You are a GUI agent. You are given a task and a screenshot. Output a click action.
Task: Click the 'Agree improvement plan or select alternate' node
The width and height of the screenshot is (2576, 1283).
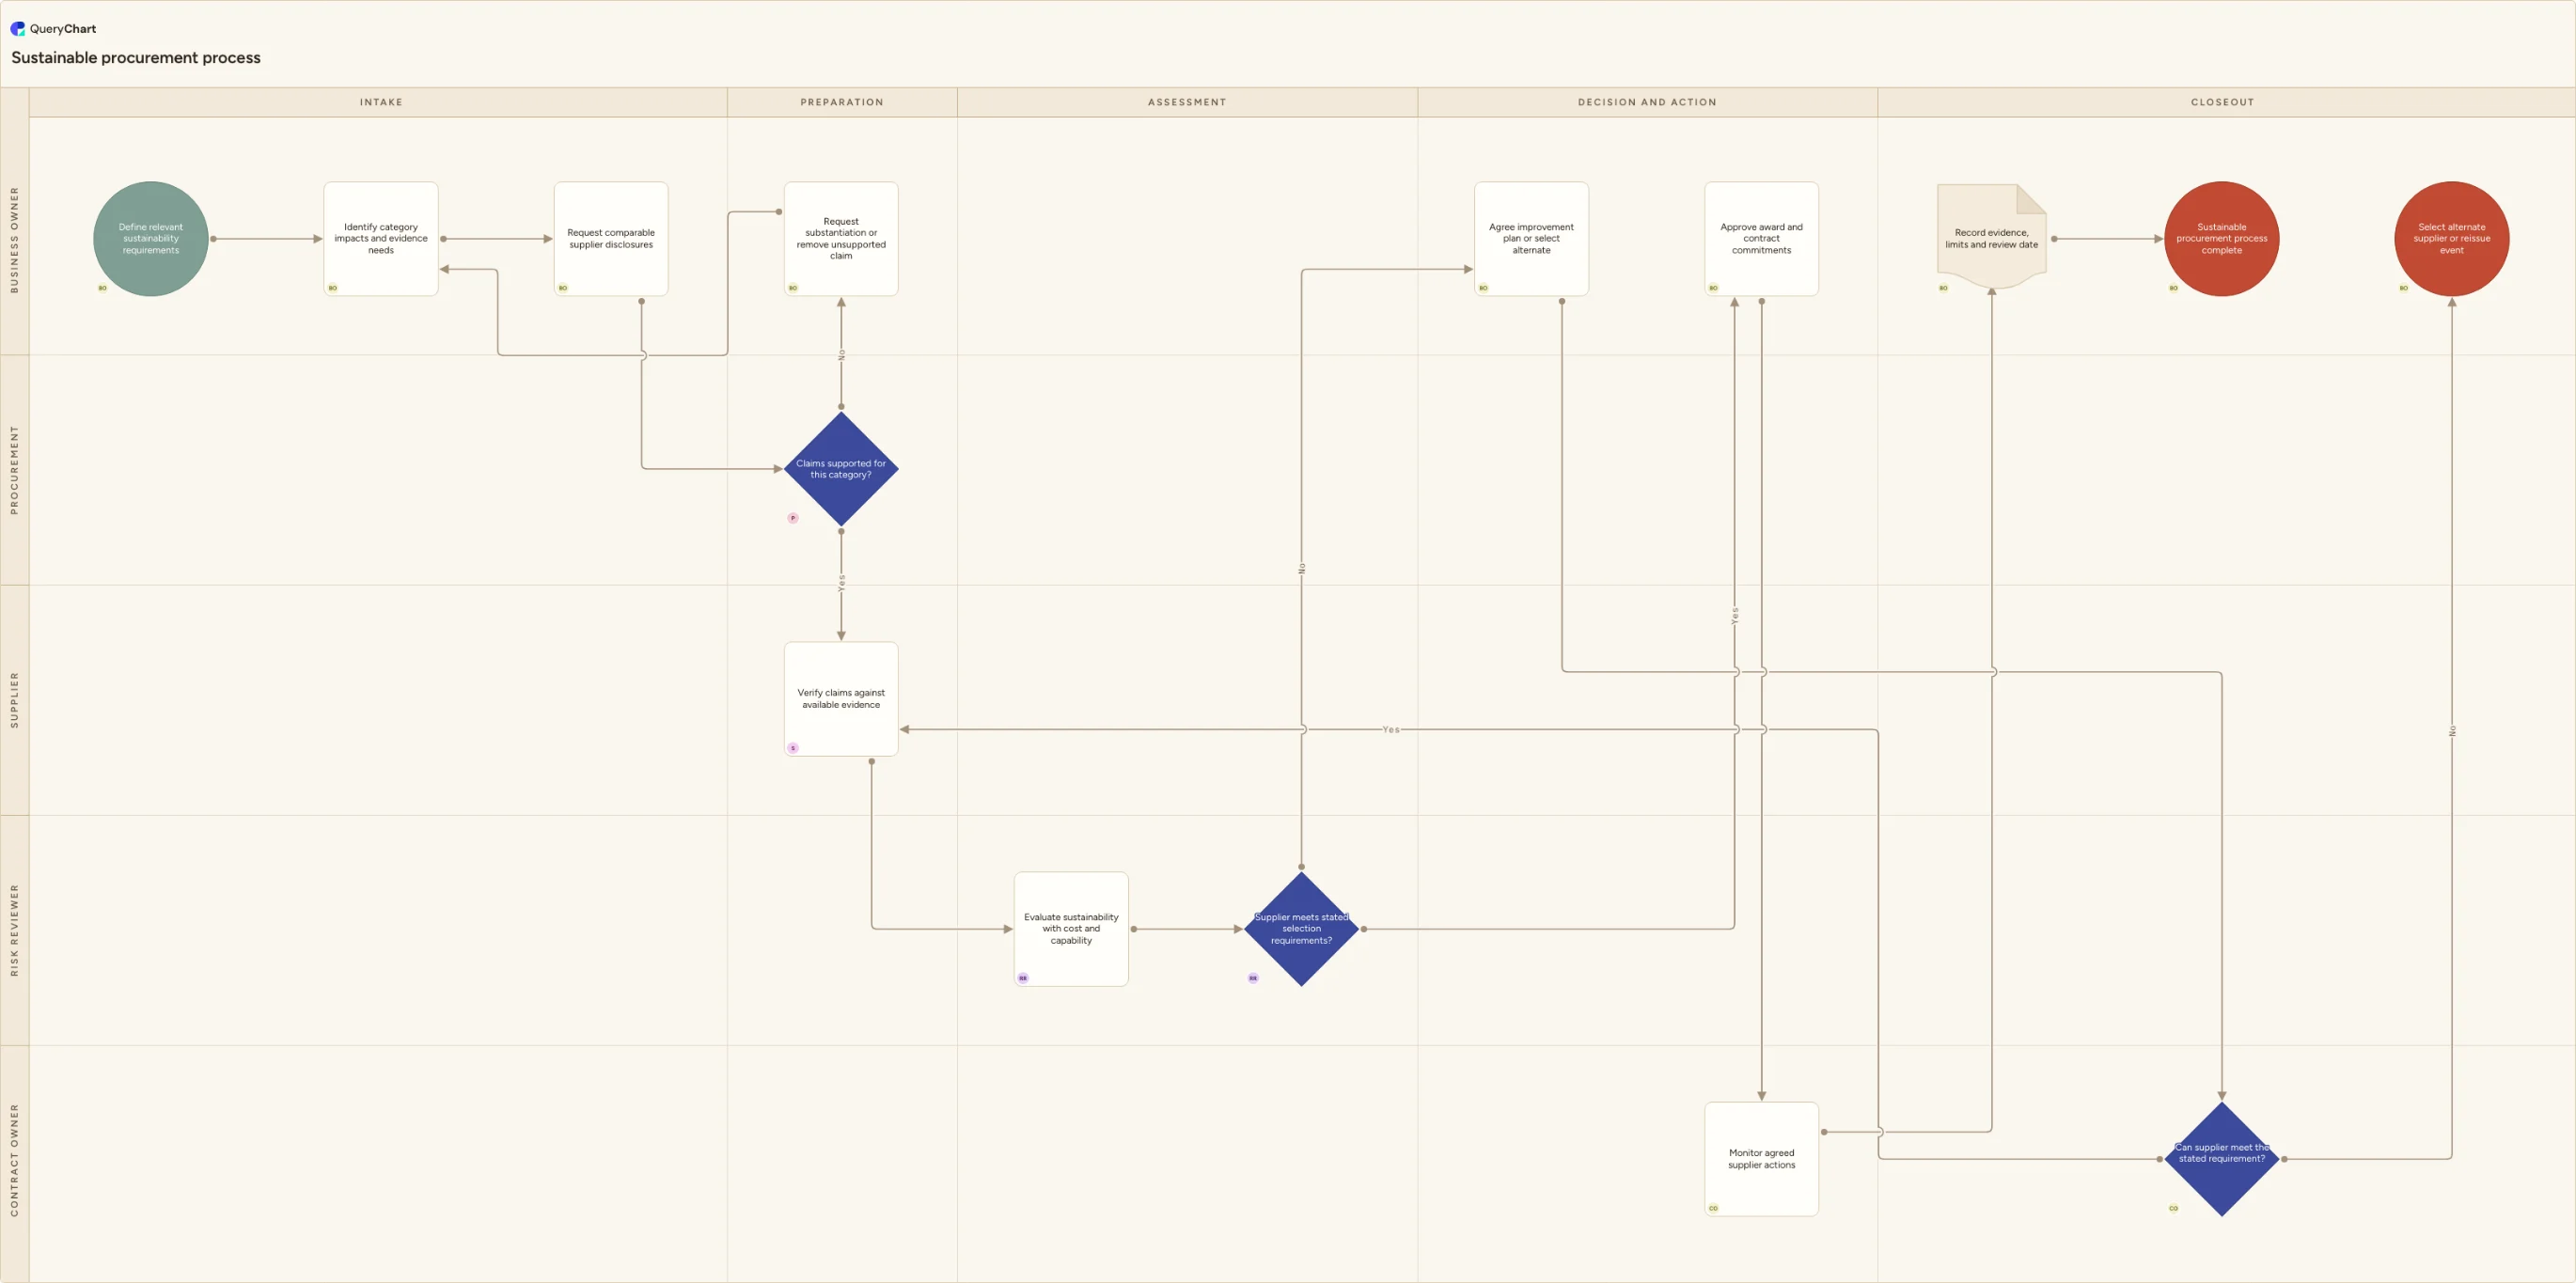click(1531, 239)
